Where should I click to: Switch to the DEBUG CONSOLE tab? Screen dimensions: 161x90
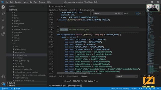pos(72,76)
